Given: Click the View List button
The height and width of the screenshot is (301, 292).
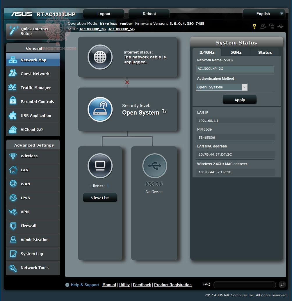Looking at the screenshot, I should click(100, 198).
